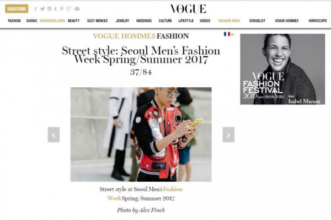Viewport: 331px width, 220px height.
Task: Open the Tumblr icon in header
Action: tap(56, 9)
